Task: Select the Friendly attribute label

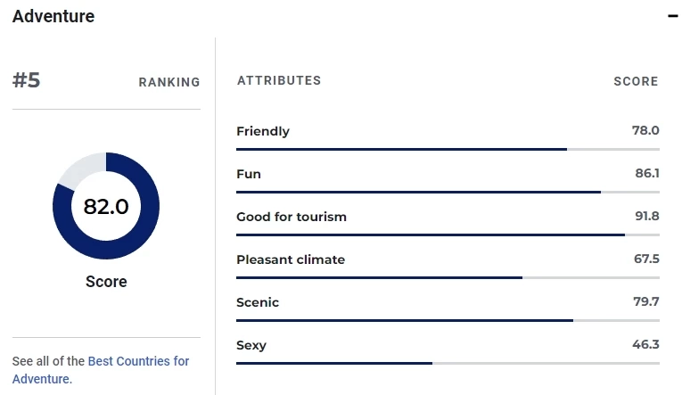Action: [x=263, y=131]
